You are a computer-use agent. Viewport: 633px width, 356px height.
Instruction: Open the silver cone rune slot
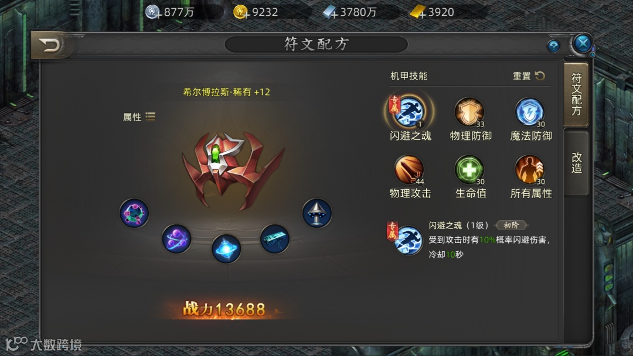click(x=317, y=213)
